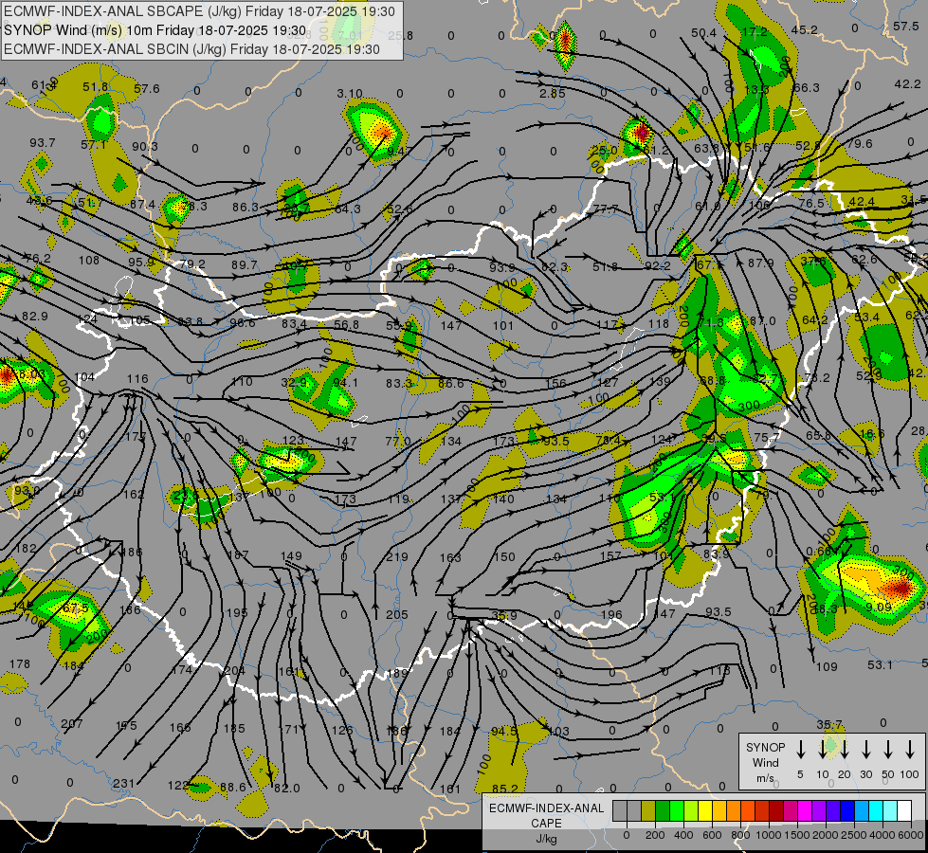Image resolution: width=928 pixels, height=853 pixels.
Task: Click the 50 m/s wind arrow symbol
Action: pyautogui.click(x=888, y=750)
